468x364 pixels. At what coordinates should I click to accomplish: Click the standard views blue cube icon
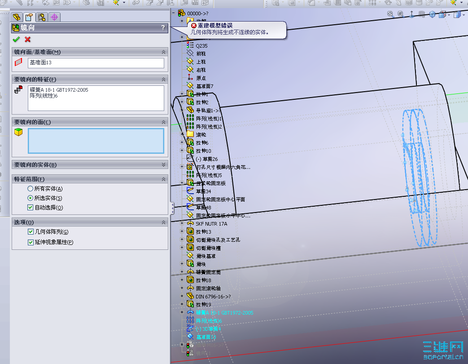(432, 14)
